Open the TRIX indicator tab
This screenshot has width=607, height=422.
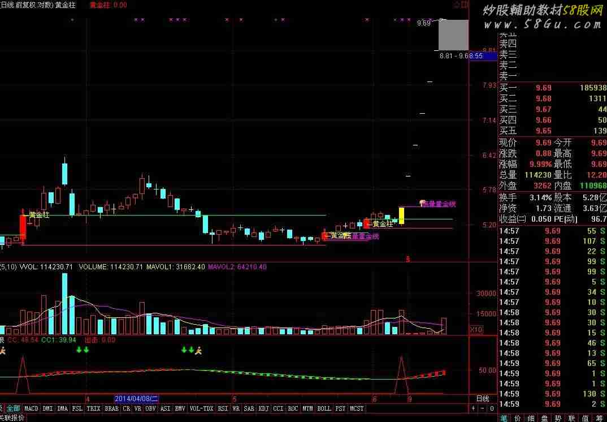[x=94, y=408]
